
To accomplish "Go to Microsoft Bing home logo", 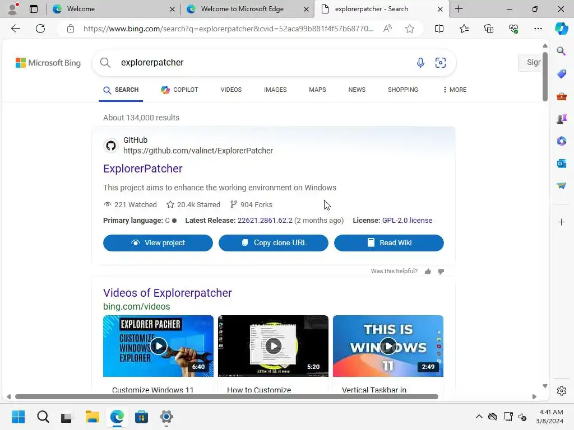I will [48, 63].
